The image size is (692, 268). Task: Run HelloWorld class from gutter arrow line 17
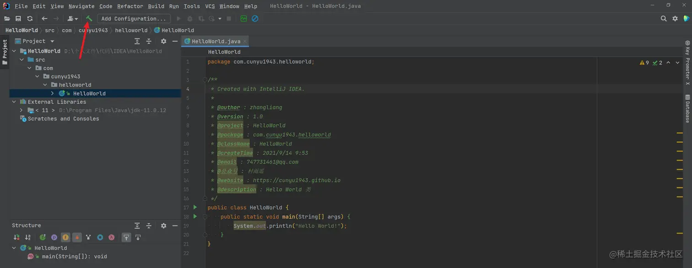[195, 207]
